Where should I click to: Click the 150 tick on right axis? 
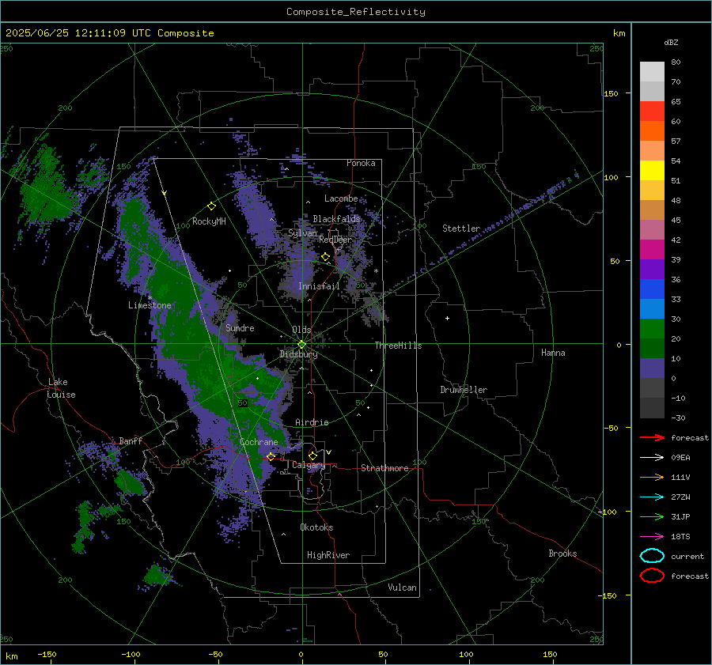611,93
